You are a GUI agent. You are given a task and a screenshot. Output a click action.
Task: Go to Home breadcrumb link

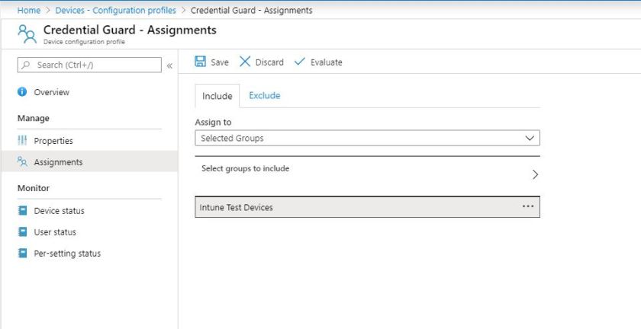29,11
